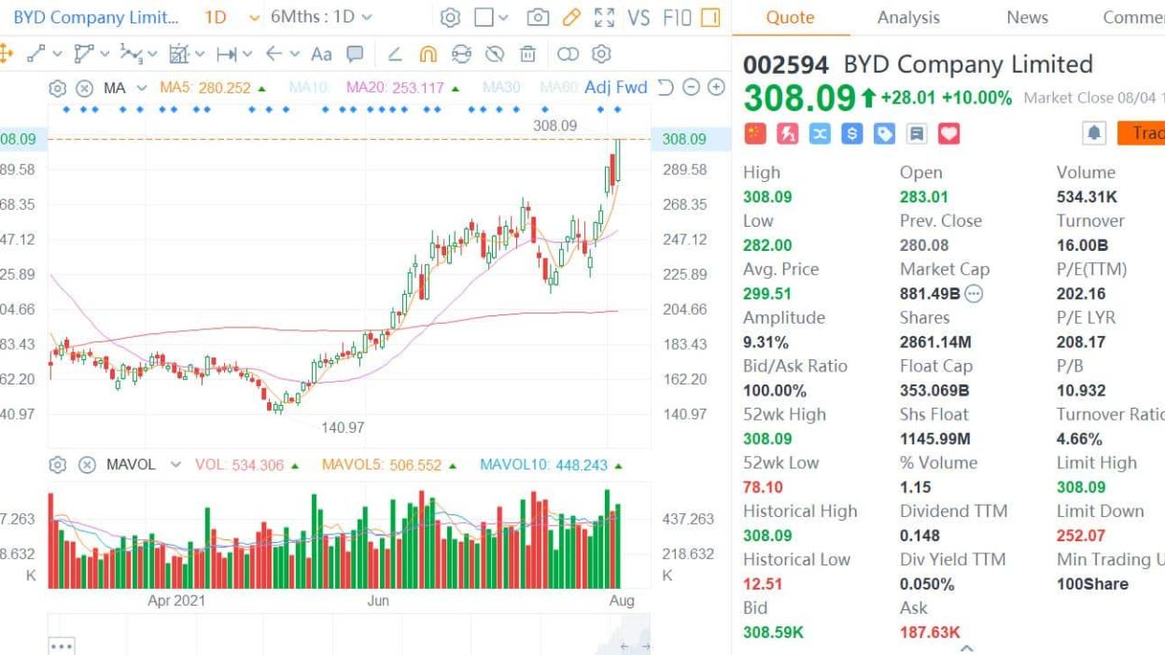The width and height of the screenshot is (1165, 655).
Task: Hide all drawings with the eye-slash icon
Action: pos(495,54)
